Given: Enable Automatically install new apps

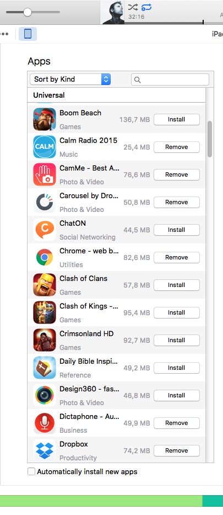Looking at the screenshot, I should coord(31,471).
